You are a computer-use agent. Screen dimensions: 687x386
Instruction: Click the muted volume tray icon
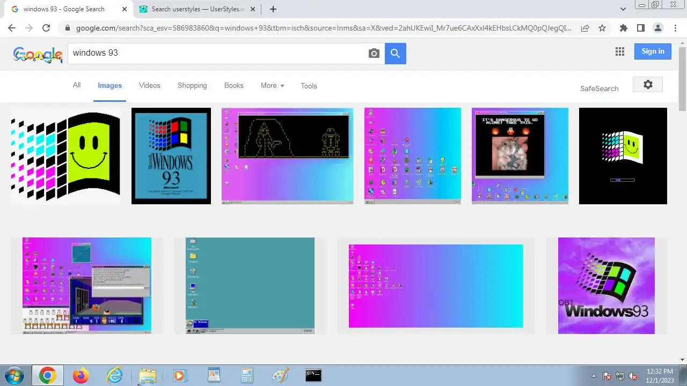tap(633, 376)
